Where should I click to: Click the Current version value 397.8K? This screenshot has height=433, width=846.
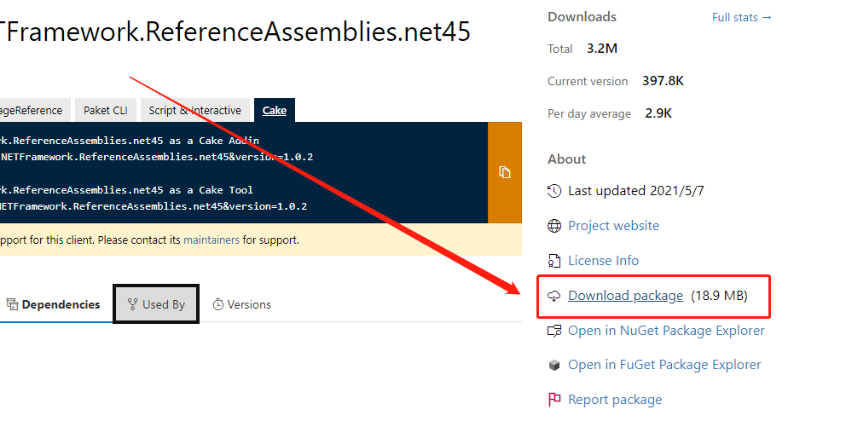point(663,81)
